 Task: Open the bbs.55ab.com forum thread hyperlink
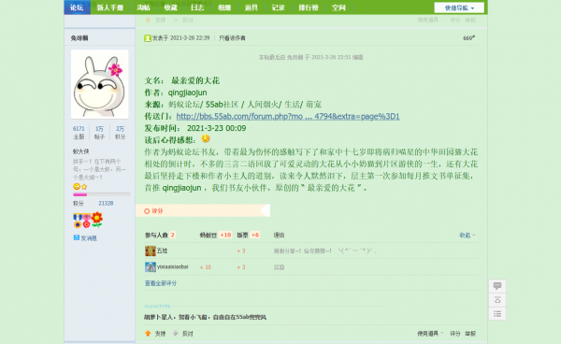click(x=288, y=116)
